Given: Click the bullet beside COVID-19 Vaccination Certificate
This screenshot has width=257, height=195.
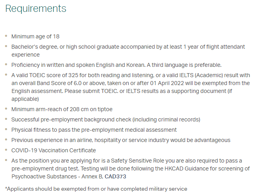Looking at the screenshot, I should tap(6, 150).
